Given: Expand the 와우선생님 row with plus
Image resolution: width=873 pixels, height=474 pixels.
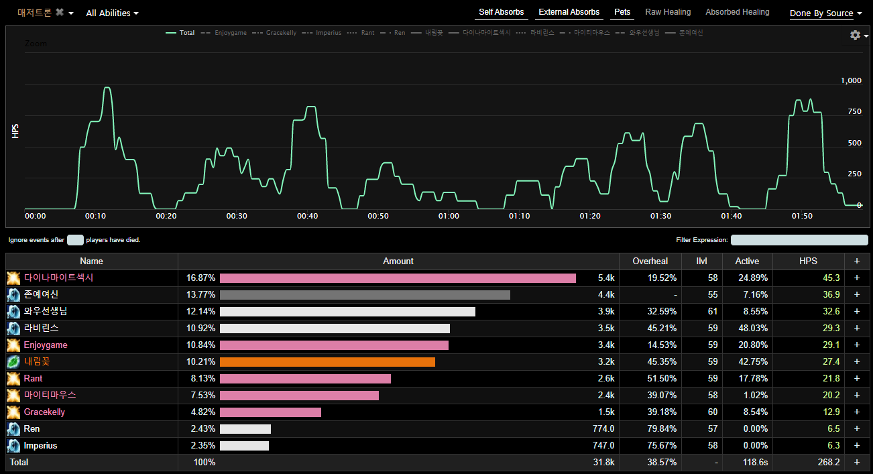Looking at the screenshot, I should 856,312.
